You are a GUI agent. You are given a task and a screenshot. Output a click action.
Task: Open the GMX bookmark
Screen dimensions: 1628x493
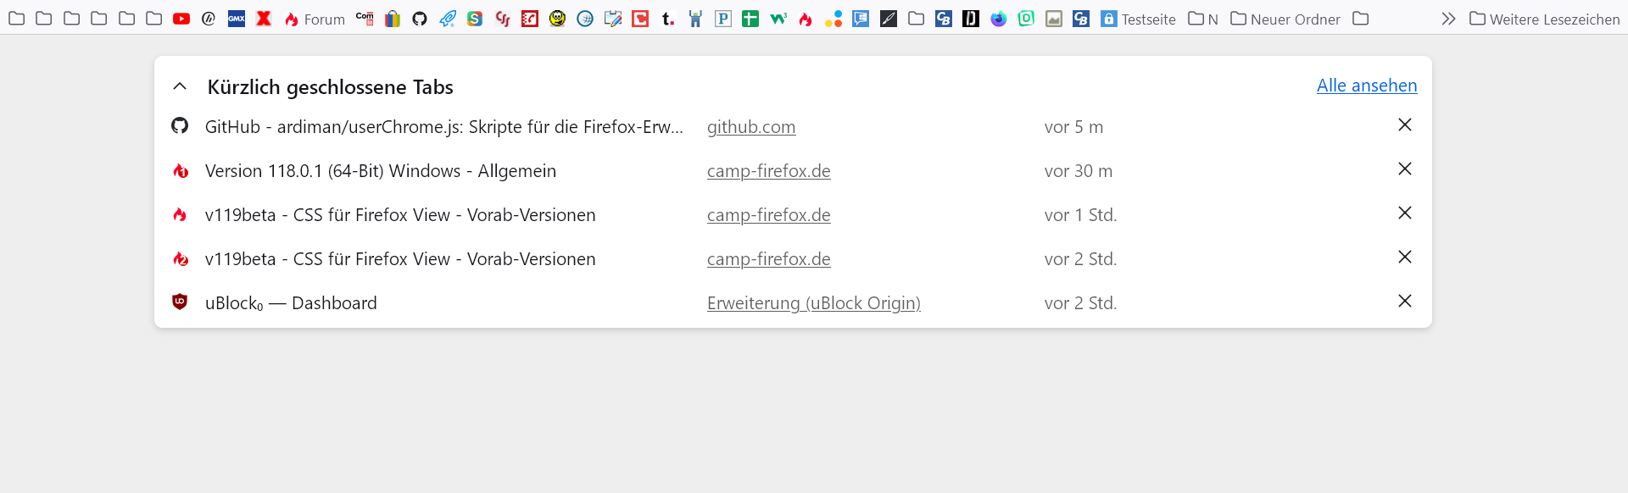coord(237,19)
